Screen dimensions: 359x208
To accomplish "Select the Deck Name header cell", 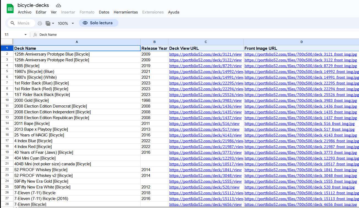I will (x=77, y=48).
